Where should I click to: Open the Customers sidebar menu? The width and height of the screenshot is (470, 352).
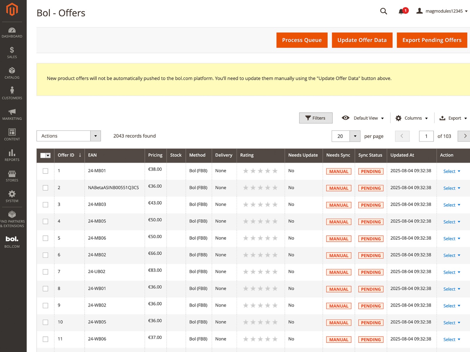point(12,93)
